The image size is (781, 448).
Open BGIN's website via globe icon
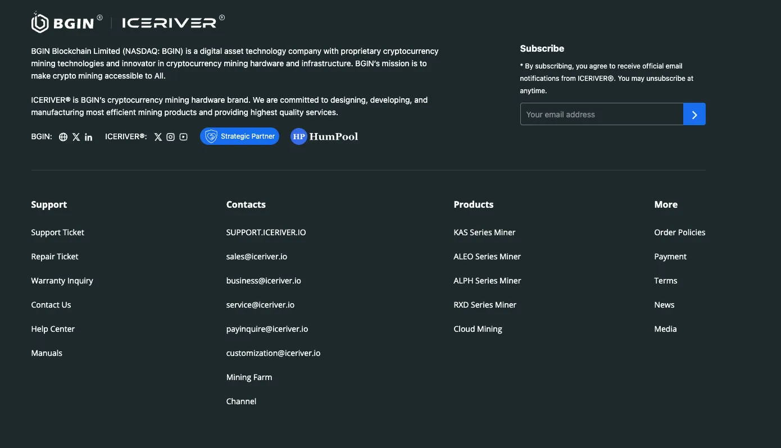pyautogui.click(x=63, y=137)
